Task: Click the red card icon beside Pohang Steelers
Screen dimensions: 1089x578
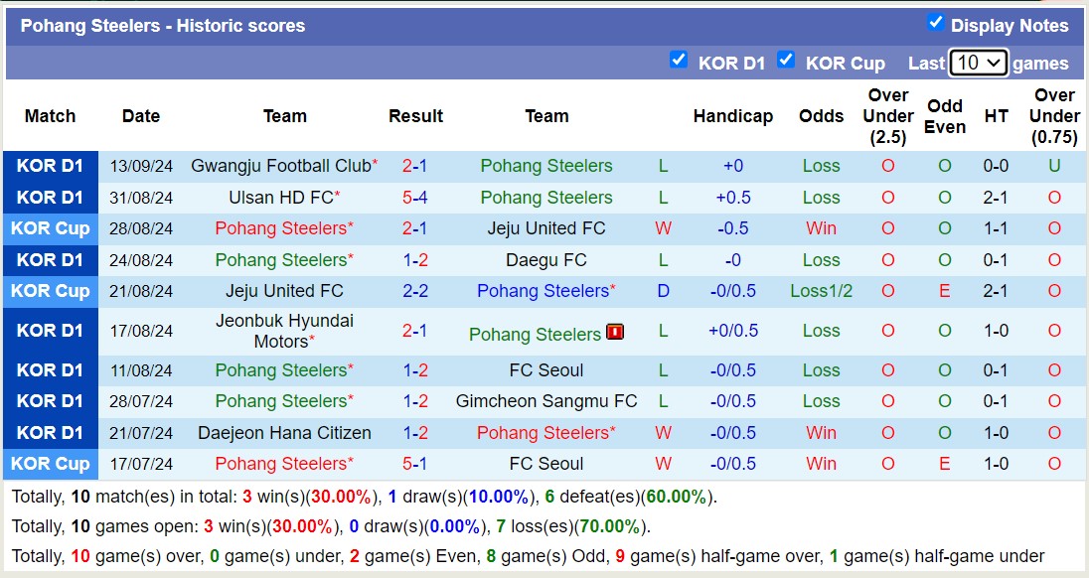Action: click(615, 332)
